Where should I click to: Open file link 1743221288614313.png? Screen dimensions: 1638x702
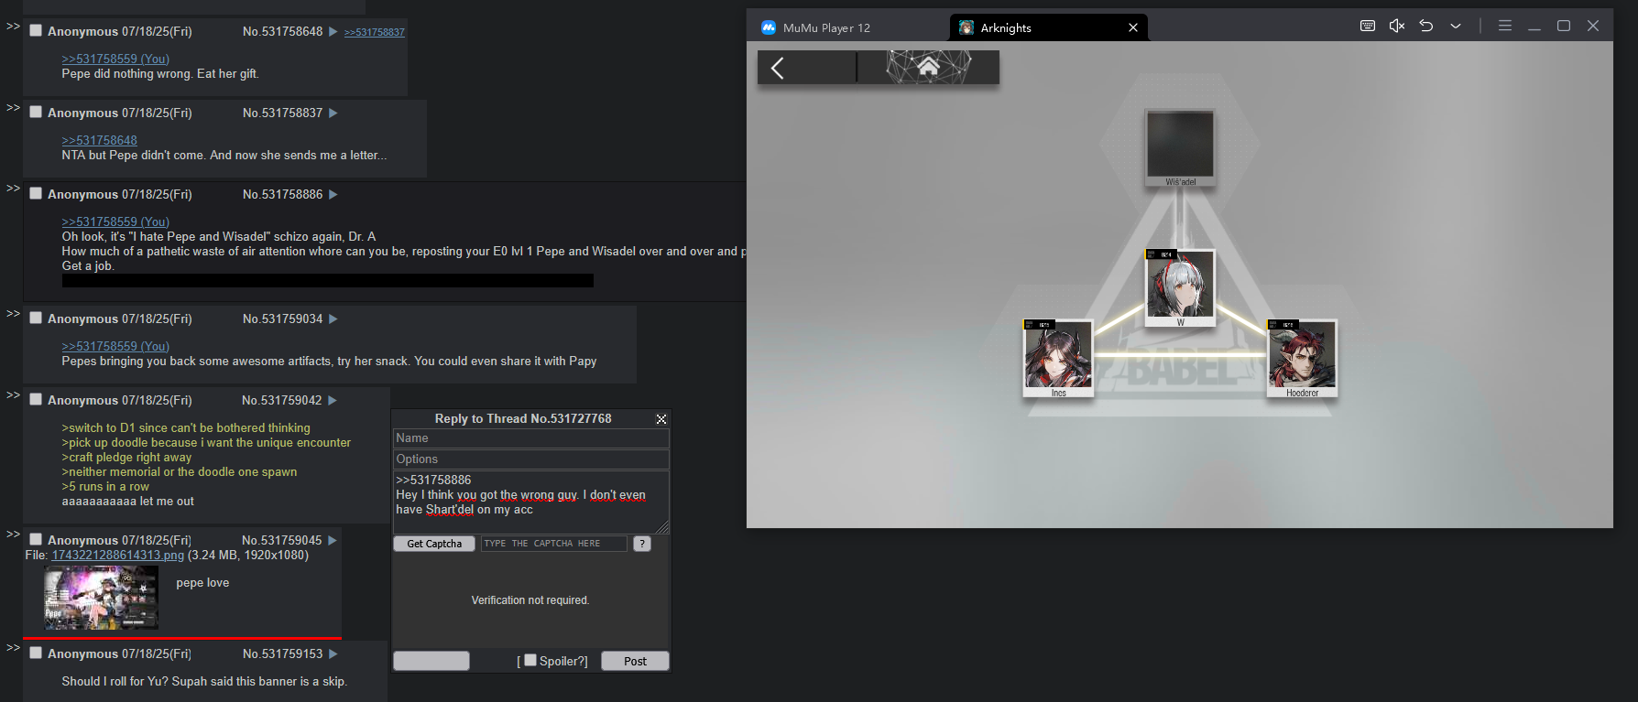pyautogui.click(x=118, y=555)
